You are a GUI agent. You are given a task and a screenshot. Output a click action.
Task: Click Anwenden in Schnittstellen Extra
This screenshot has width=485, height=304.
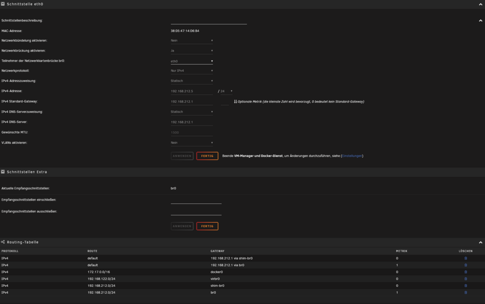tap(182, 226)
